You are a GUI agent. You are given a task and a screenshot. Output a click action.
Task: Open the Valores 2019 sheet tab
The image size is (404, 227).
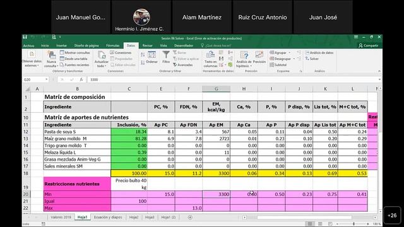pos(61,217)
